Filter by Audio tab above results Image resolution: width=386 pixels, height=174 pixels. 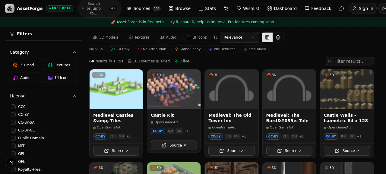(168, 37)
